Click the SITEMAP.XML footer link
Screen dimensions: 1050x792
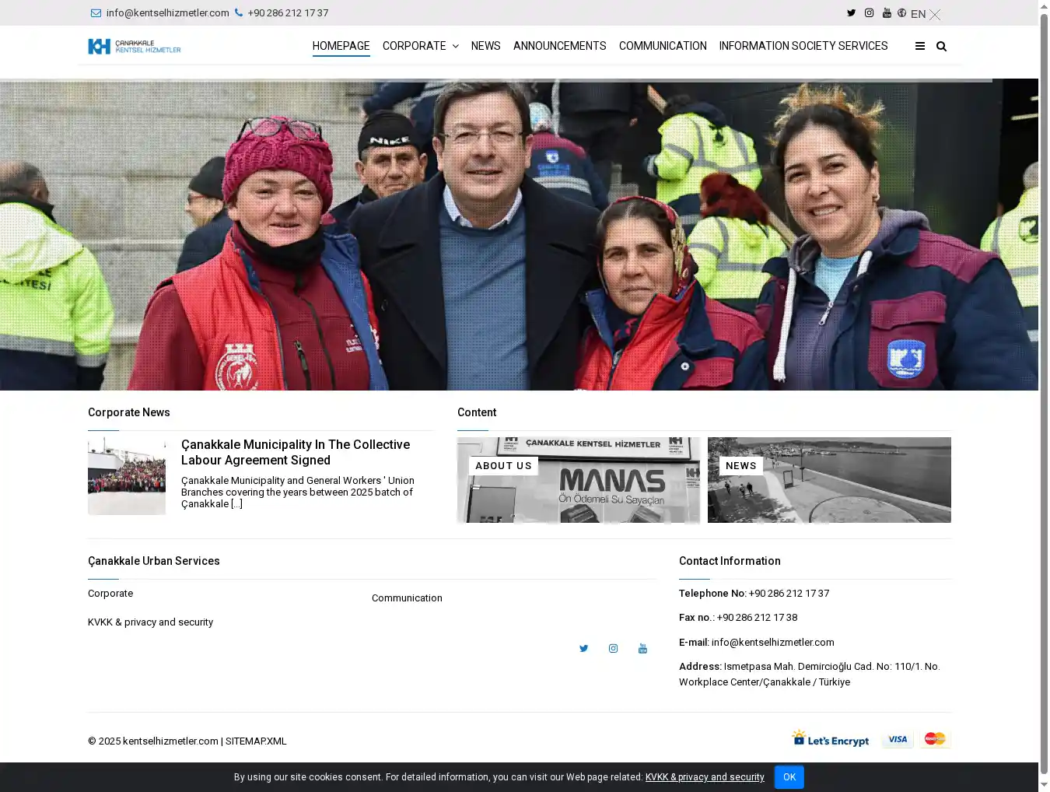[x=256, y=741]
